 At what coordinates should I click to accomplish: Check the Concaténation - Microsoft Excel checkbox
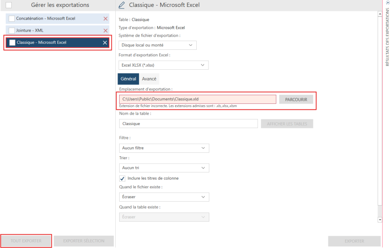(x=12, y=19)
